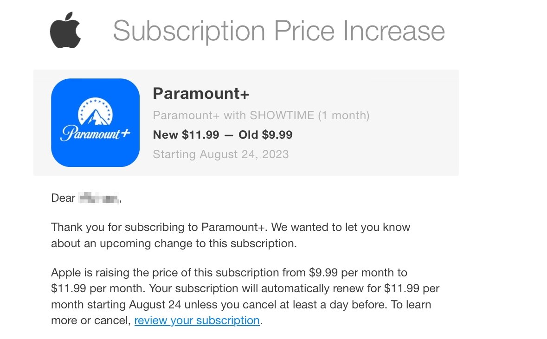Click the mountain emblem inside the Paramount+ icon

tap(95, 112)
